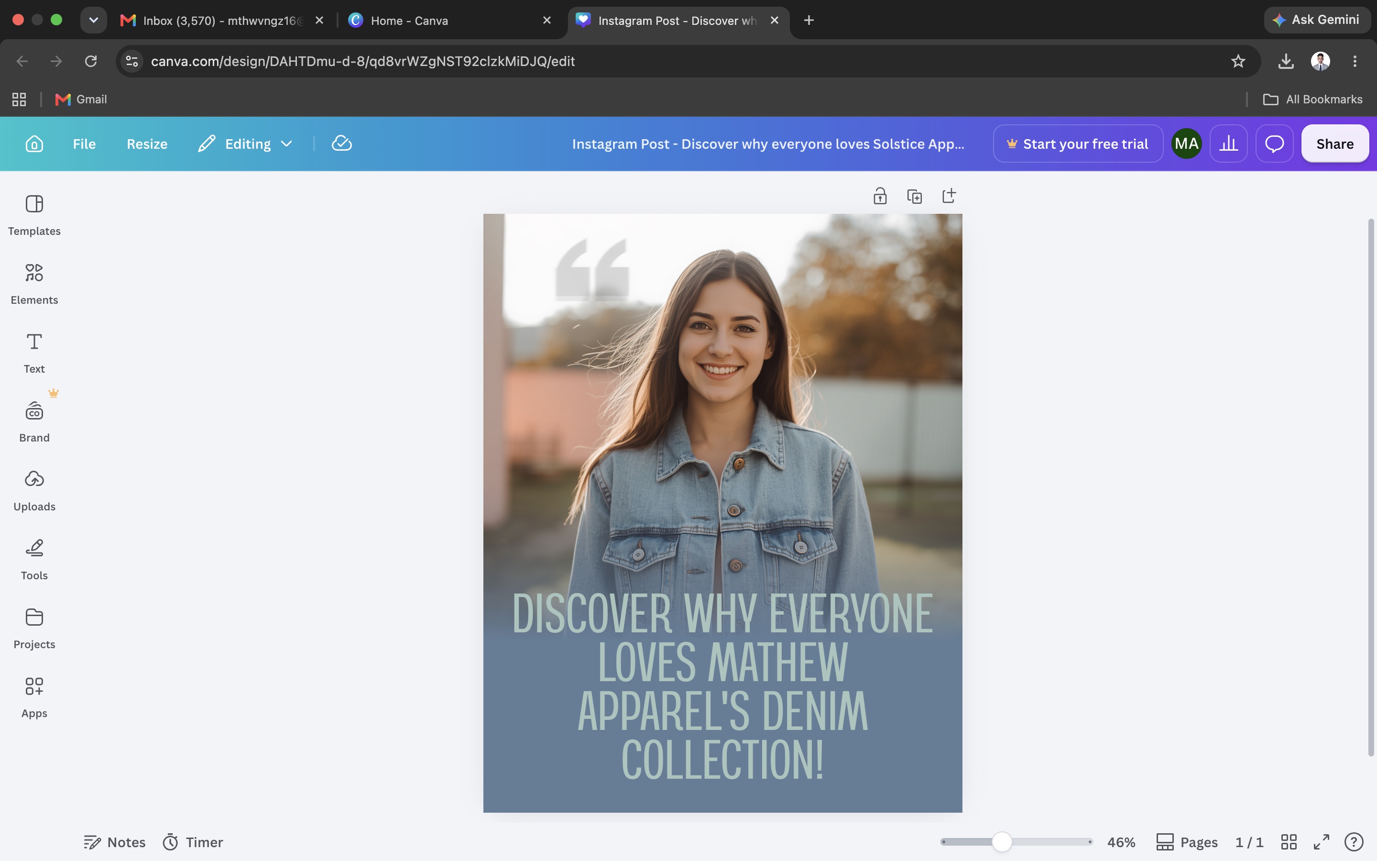This screenshot has width=1377, height=861.
Task: Click the zoom slider handle
Action: (1002, 842)
